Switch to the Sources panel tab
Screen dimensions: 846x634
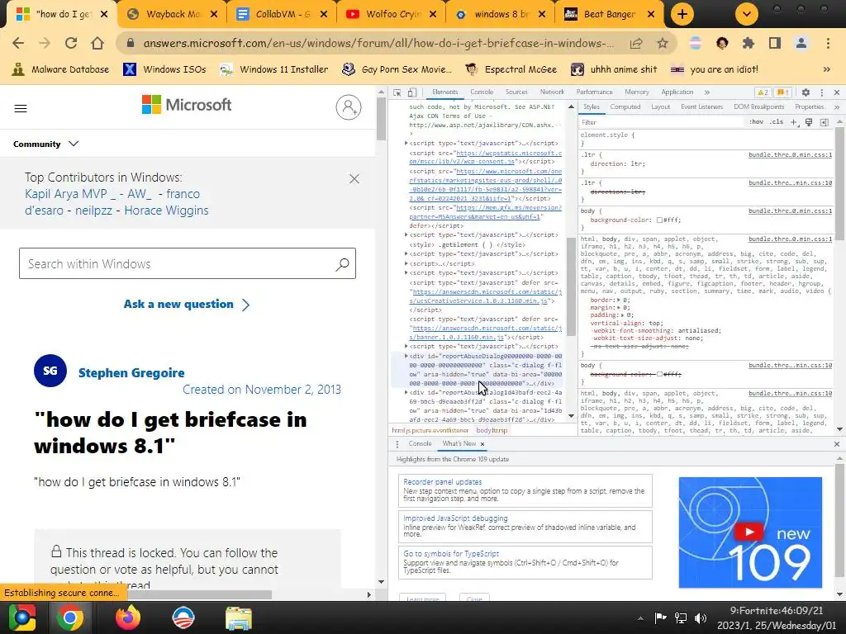pyautogui.click(x=516, y=92)
